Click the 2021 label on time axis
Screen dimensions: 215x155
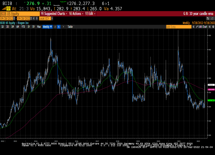tap(179, 141)
